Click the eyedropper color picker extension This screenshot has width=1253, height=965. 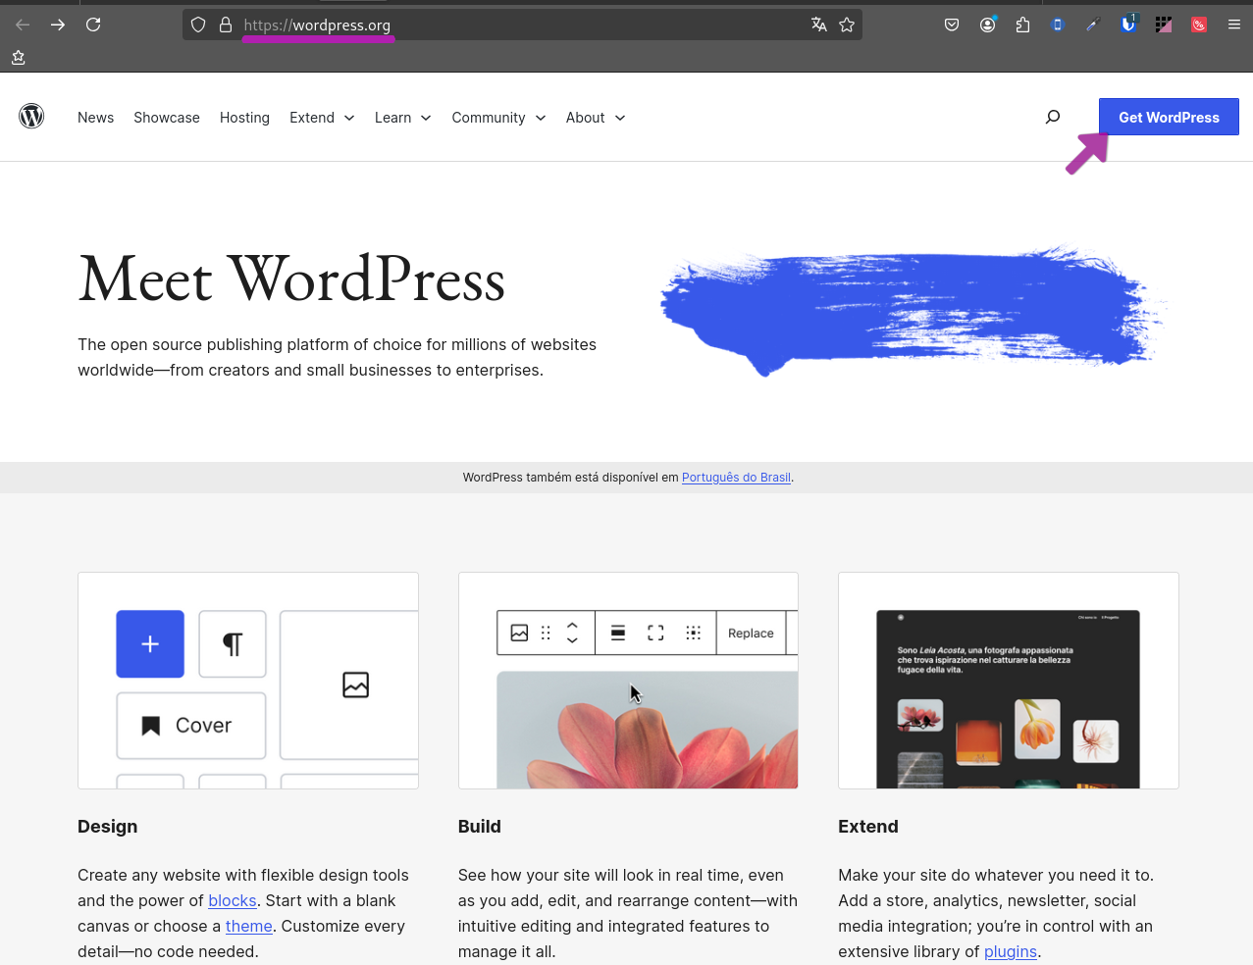click(1093, 25)
